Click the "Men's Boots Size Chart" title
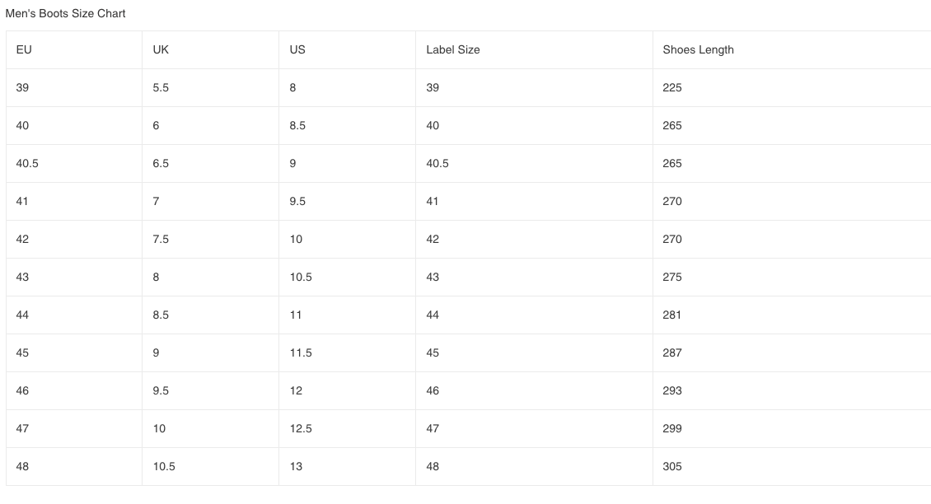This screenshot has height=504, width=931. click(x=66, y=14)
